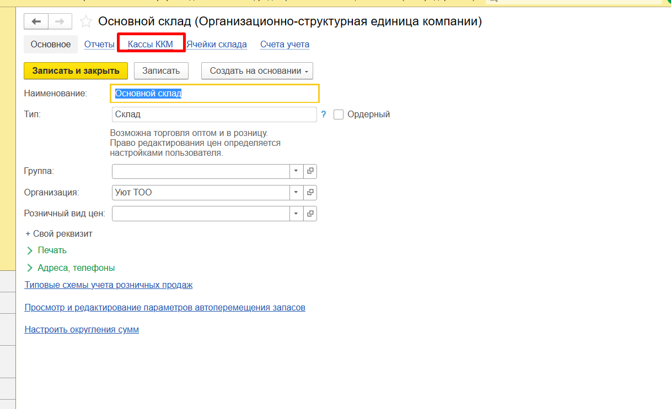671x409 pixels.
Task: Click the back arrow navigation button
Action: [36, 21]
